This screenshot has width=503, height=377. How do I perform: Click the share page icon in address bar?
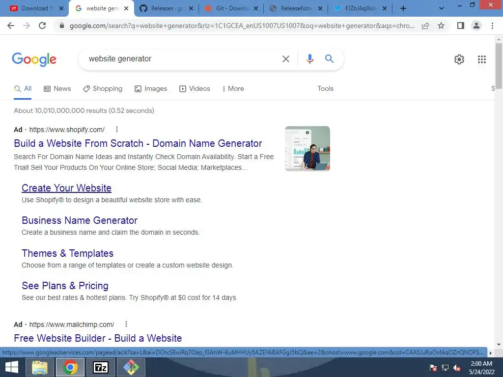[425, 26]
